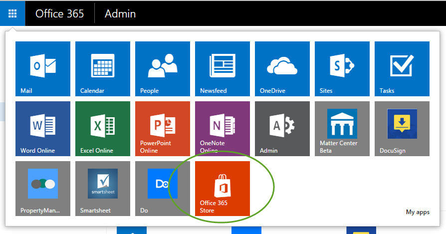Click Admin label in top bar
Image resolution: width=446 pixels, height=234 pixels.
[x=120, y=13]
